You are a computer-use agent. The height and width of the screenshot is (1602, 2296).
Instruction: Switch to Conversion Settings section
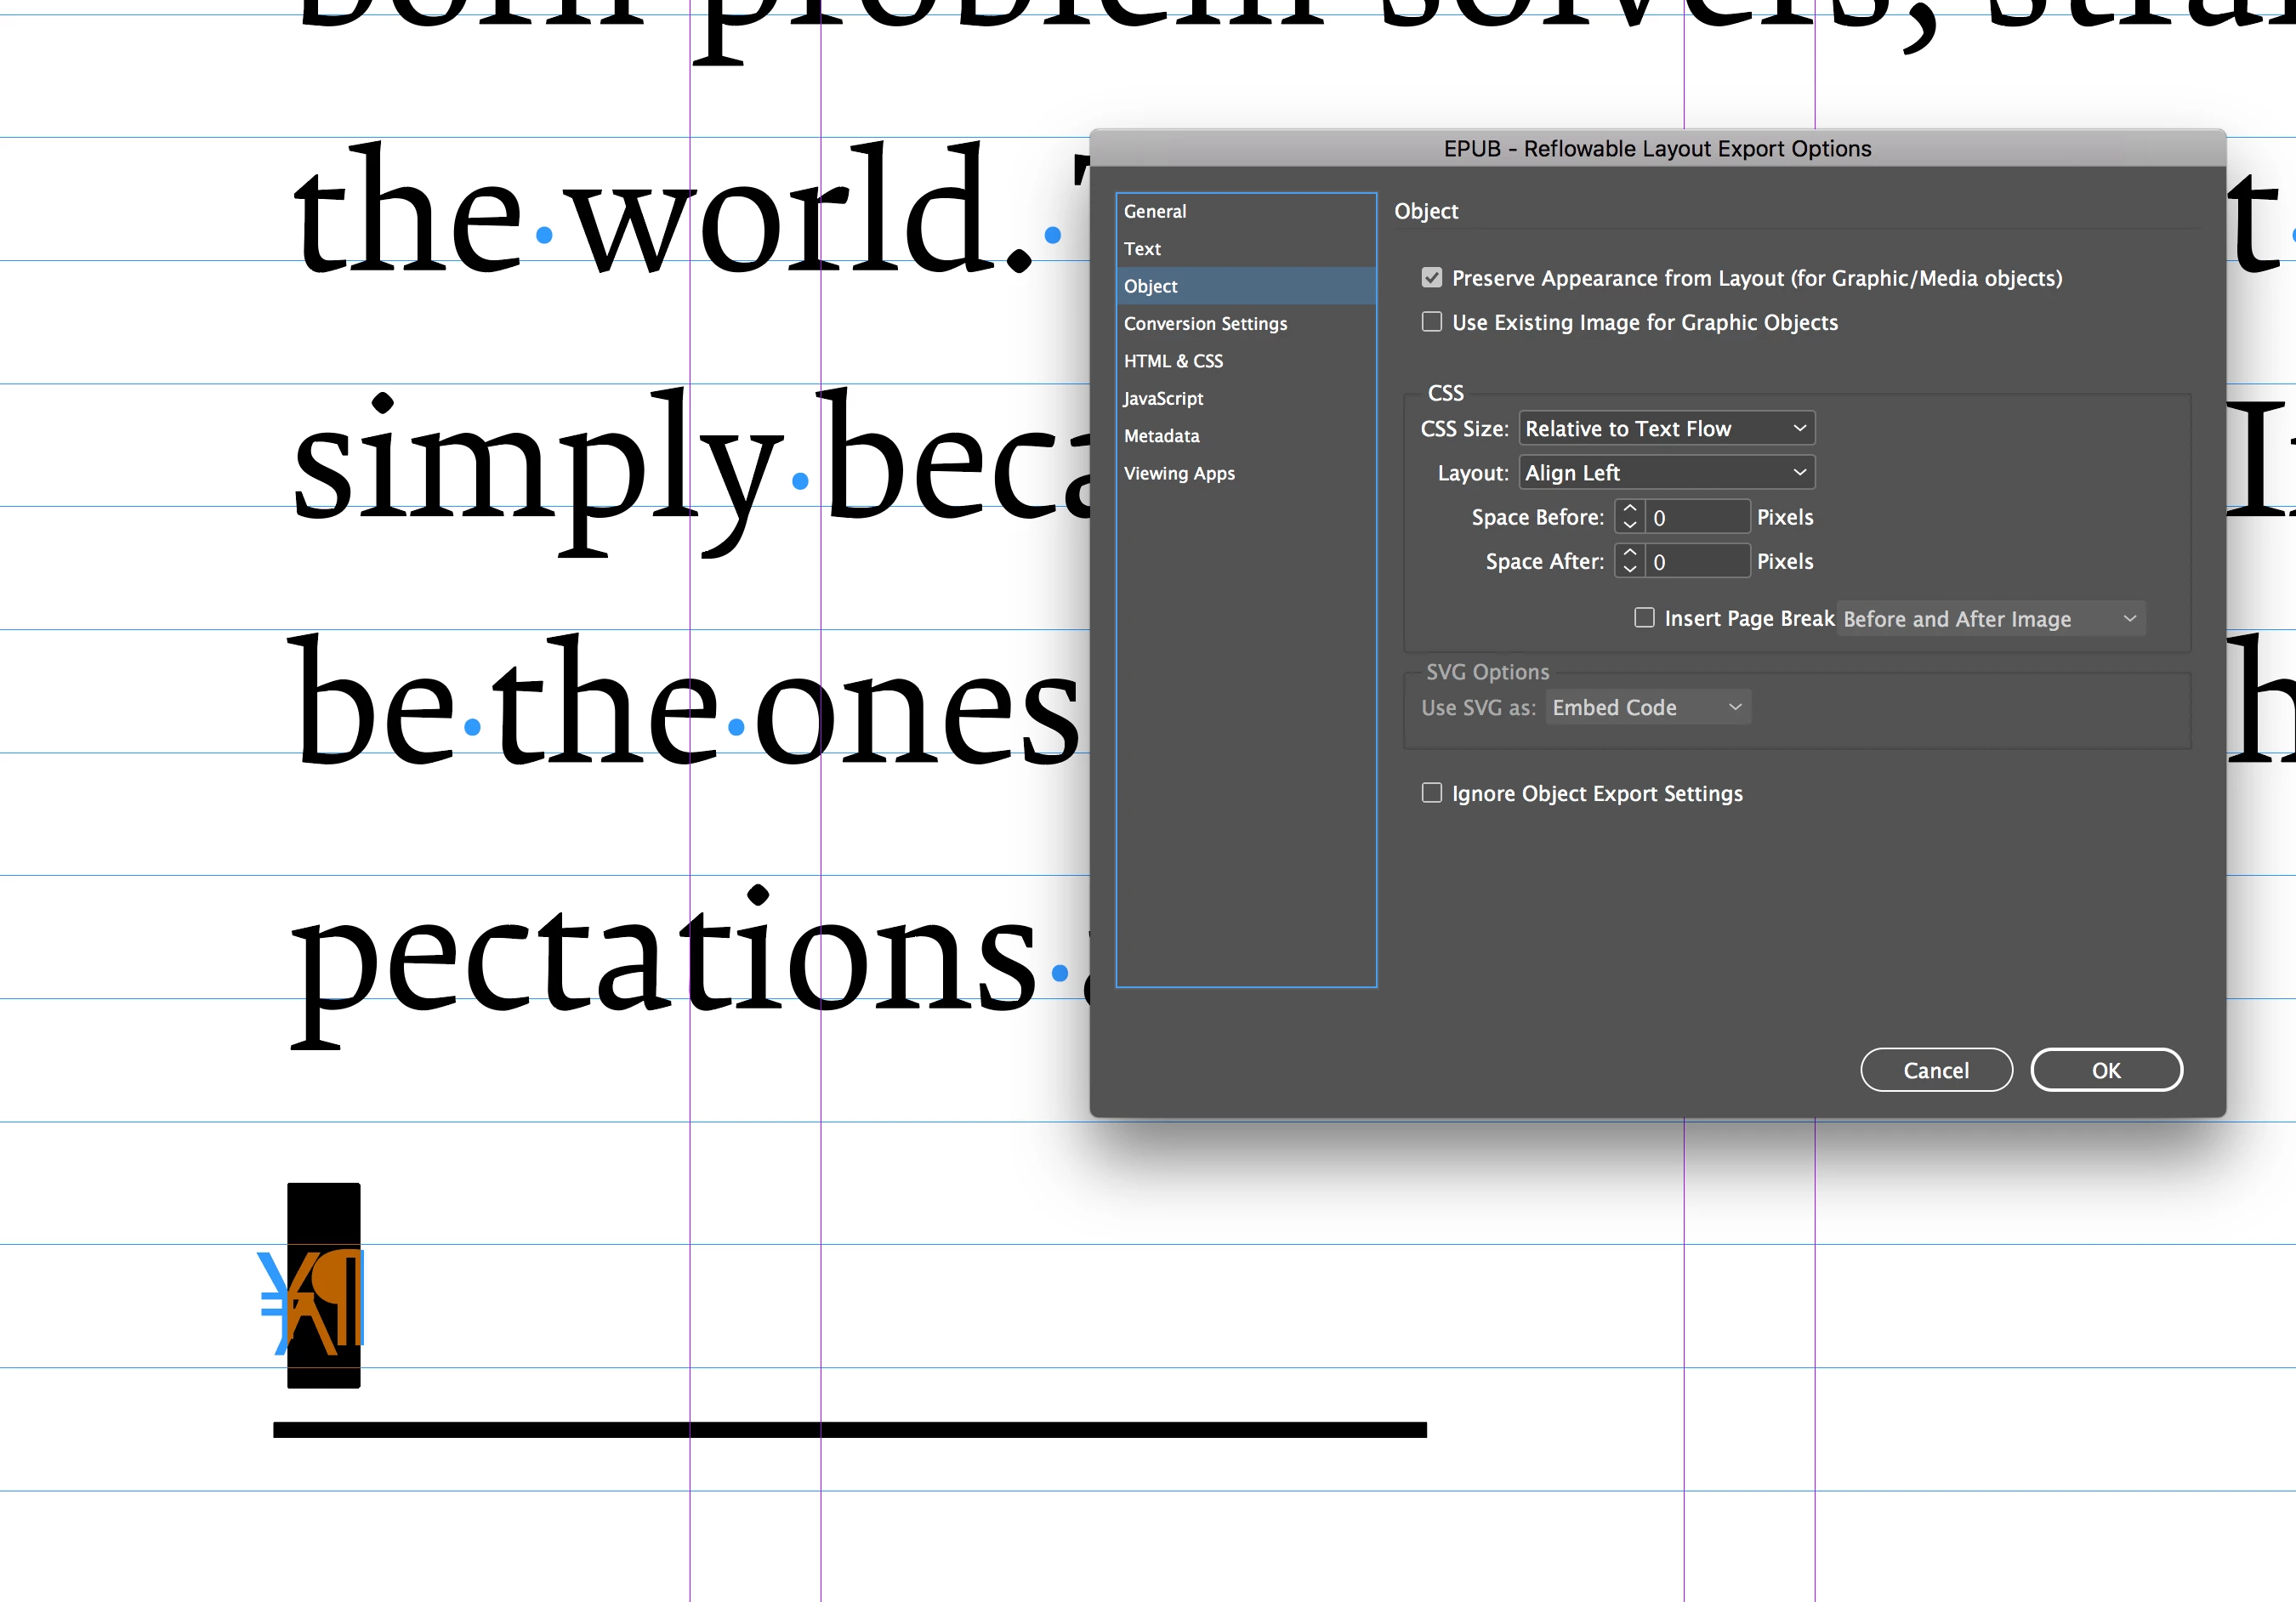1205,324
